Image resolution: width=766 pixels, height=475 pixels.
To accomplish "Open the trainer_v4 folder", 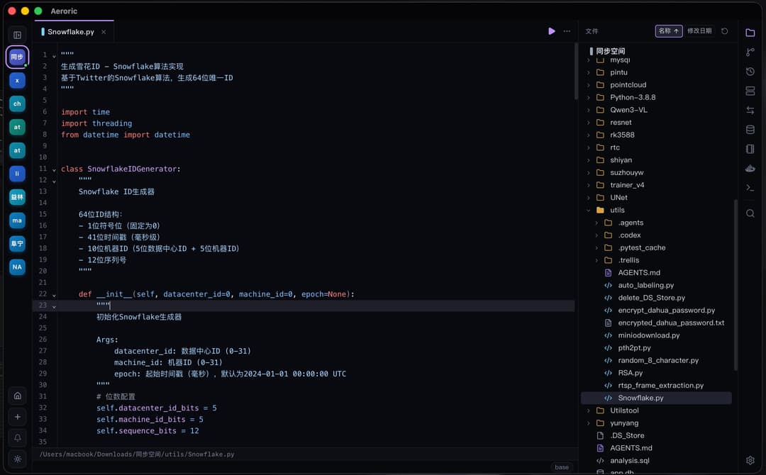I will pos(657,185).
